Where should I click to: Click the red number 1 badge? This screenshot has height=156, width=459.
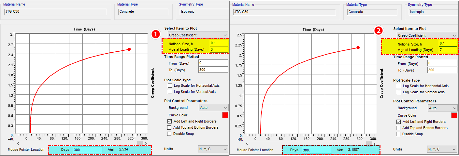click(x=156, y=34)
